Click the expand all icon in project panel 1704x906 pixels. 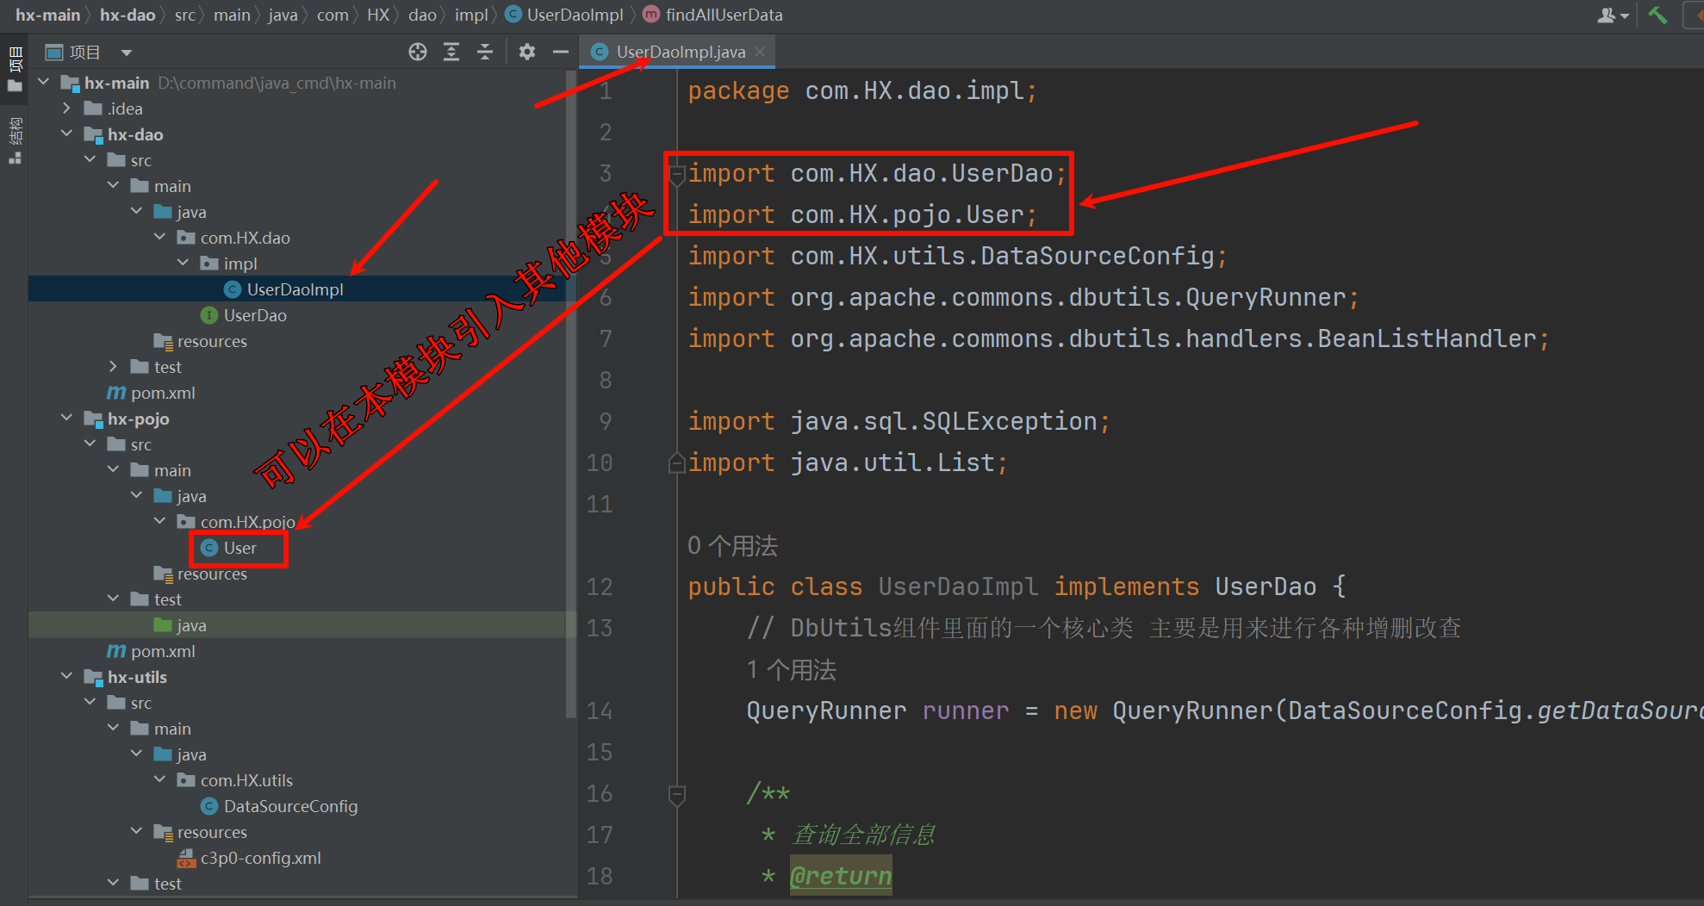(451, 53)
